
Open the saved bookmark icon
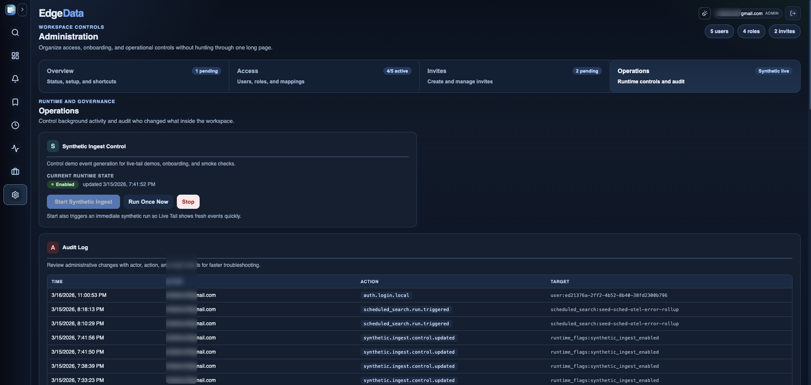pyautogui.click(x=15, y=102)
